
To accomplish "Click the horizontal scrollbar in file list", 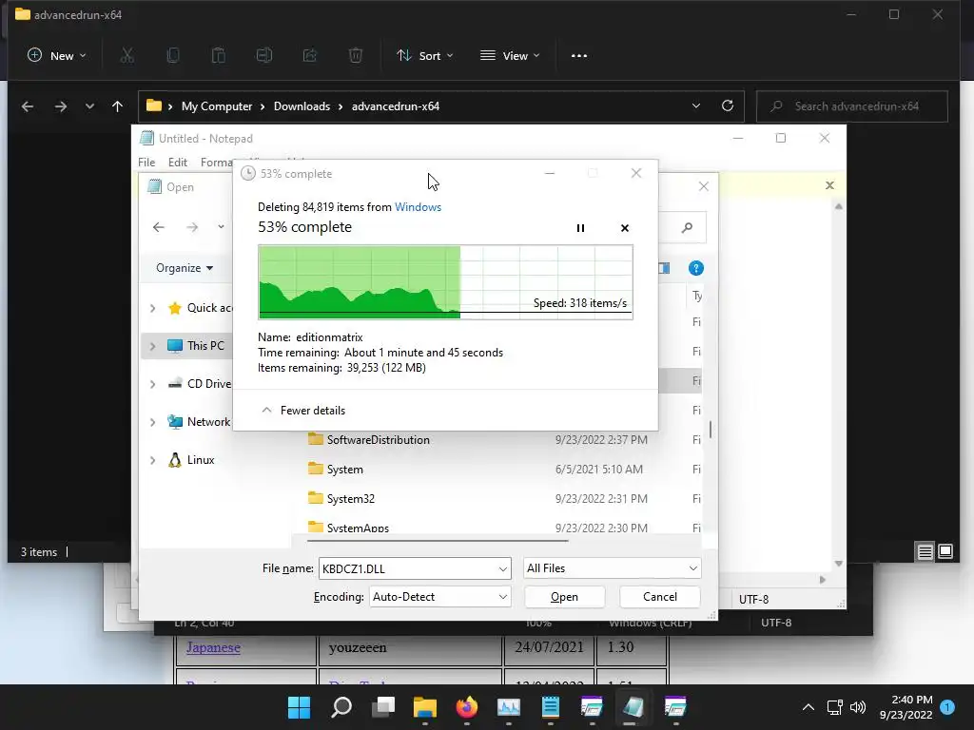I will [x=438, y=541].
